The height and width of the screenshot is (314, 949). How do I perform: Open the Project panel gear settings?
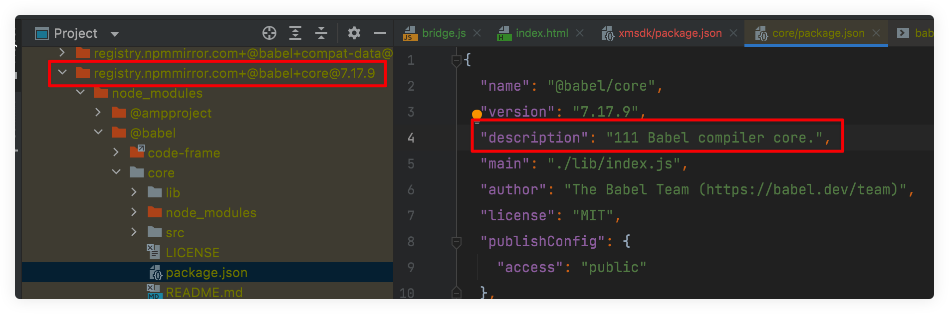354,33
